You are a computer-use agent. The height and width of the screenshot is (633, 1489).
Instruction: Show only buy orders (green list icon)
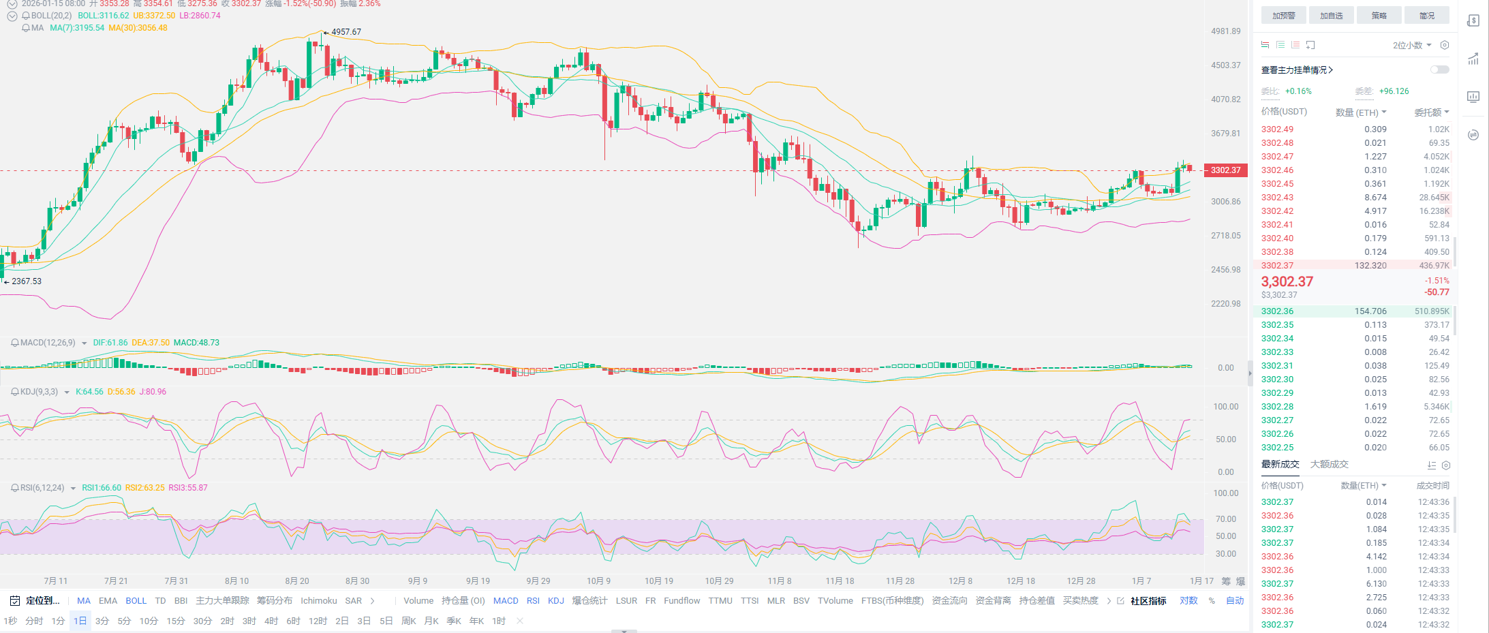pos(1280,45)
